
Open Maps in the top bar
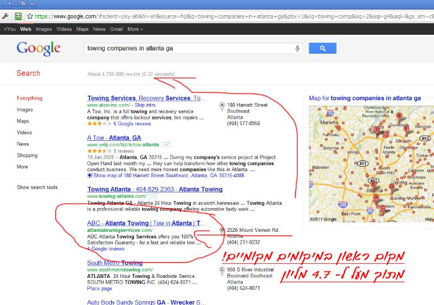pyautogui.click(x=82, y=29)
